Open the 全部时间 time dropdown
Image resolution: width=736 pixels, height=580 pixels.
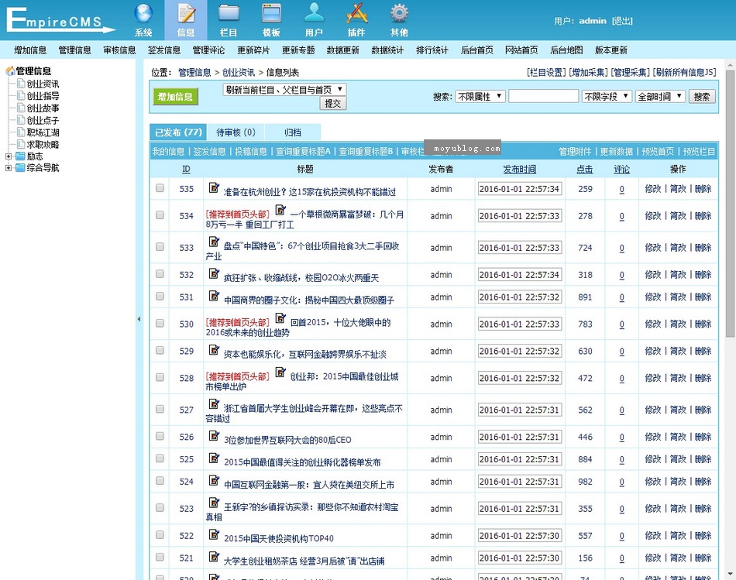[660, 96]
